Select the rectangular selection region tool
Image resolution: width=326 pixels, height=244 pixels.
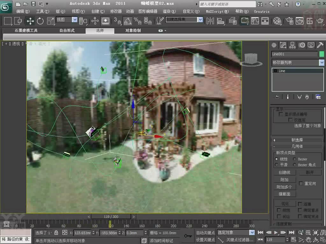pyautogui.click(x=8, y=21)
